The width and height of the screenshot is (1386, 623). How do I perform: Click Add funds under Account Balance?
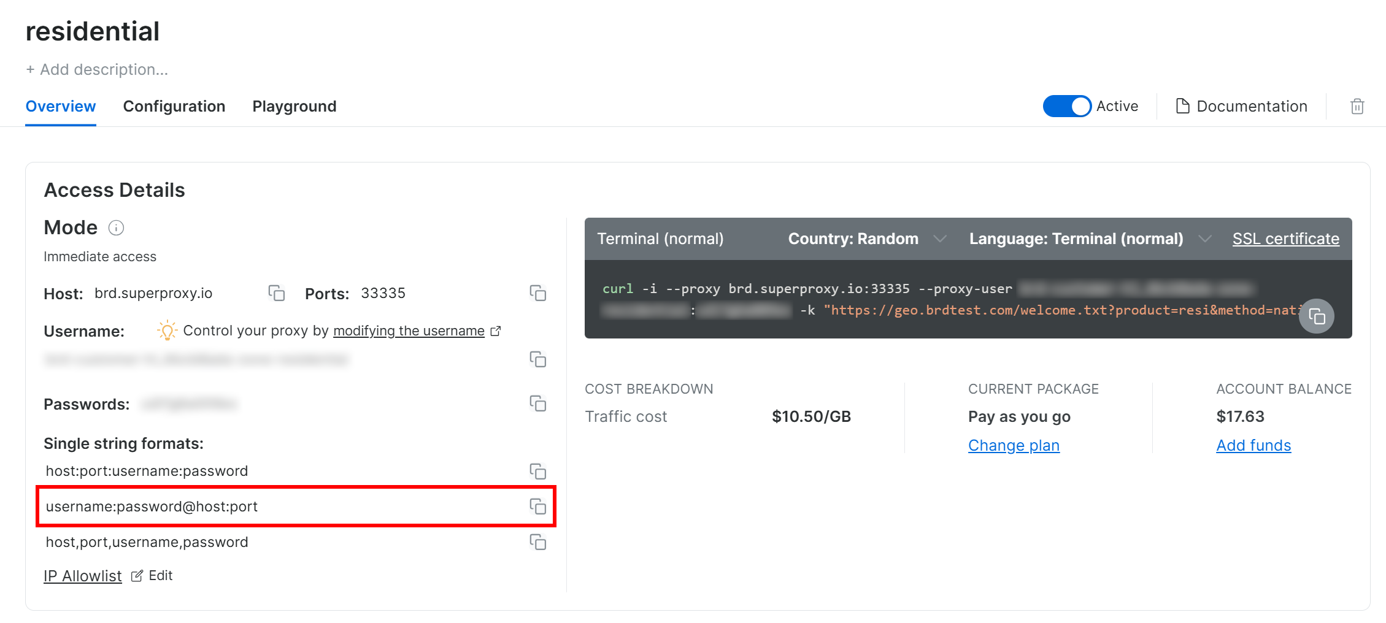tap(1253, 445)
